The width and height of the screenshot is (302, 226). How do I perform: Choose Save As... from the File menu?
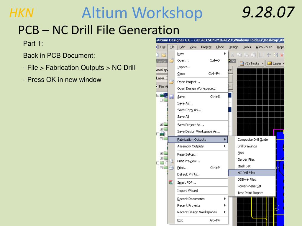point(198,103)
